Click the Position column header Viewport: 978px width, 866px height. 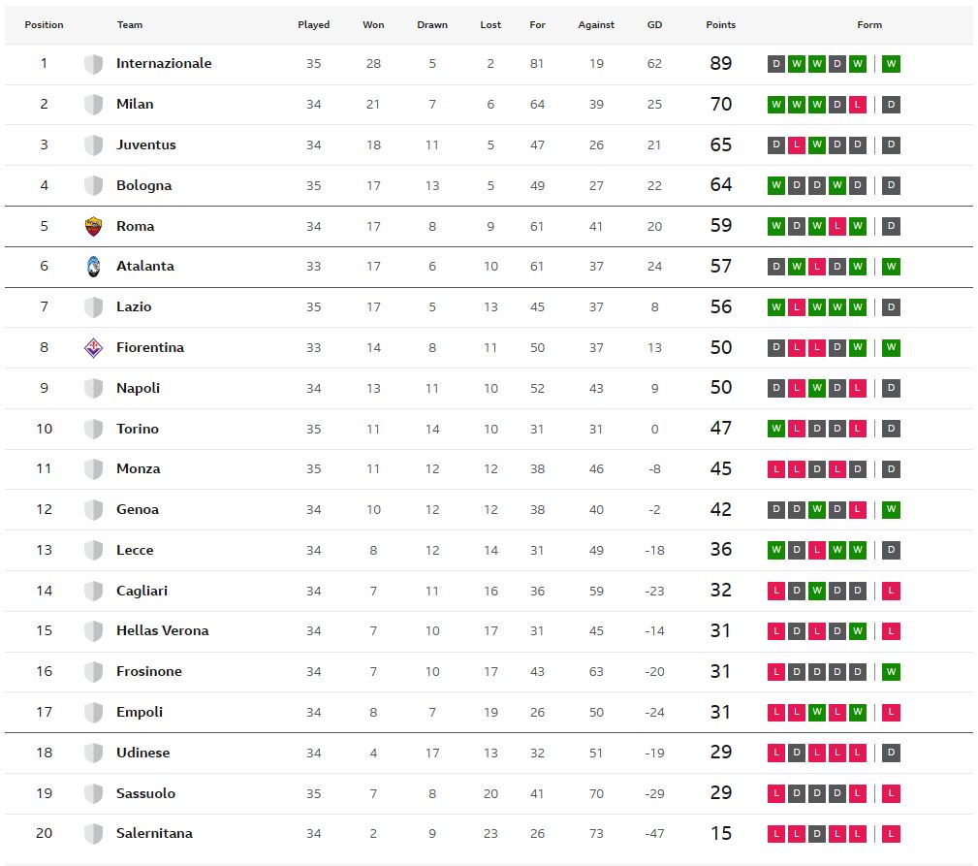coord(44,24)
